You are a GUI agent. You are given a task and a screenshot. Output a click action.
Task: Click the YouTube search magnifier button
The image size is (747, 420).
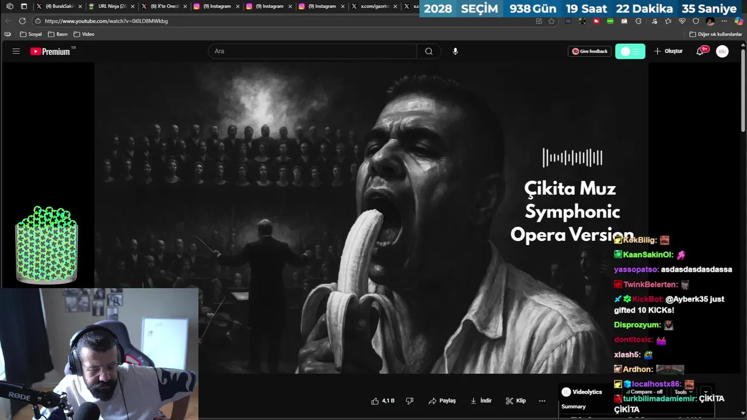tap(429, 51)
